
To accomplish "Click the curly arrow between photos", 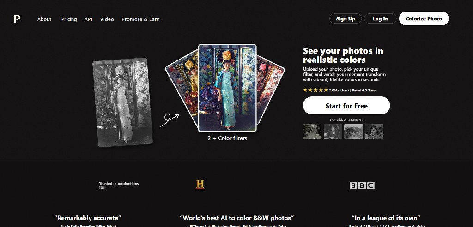I will coord(169,120).
